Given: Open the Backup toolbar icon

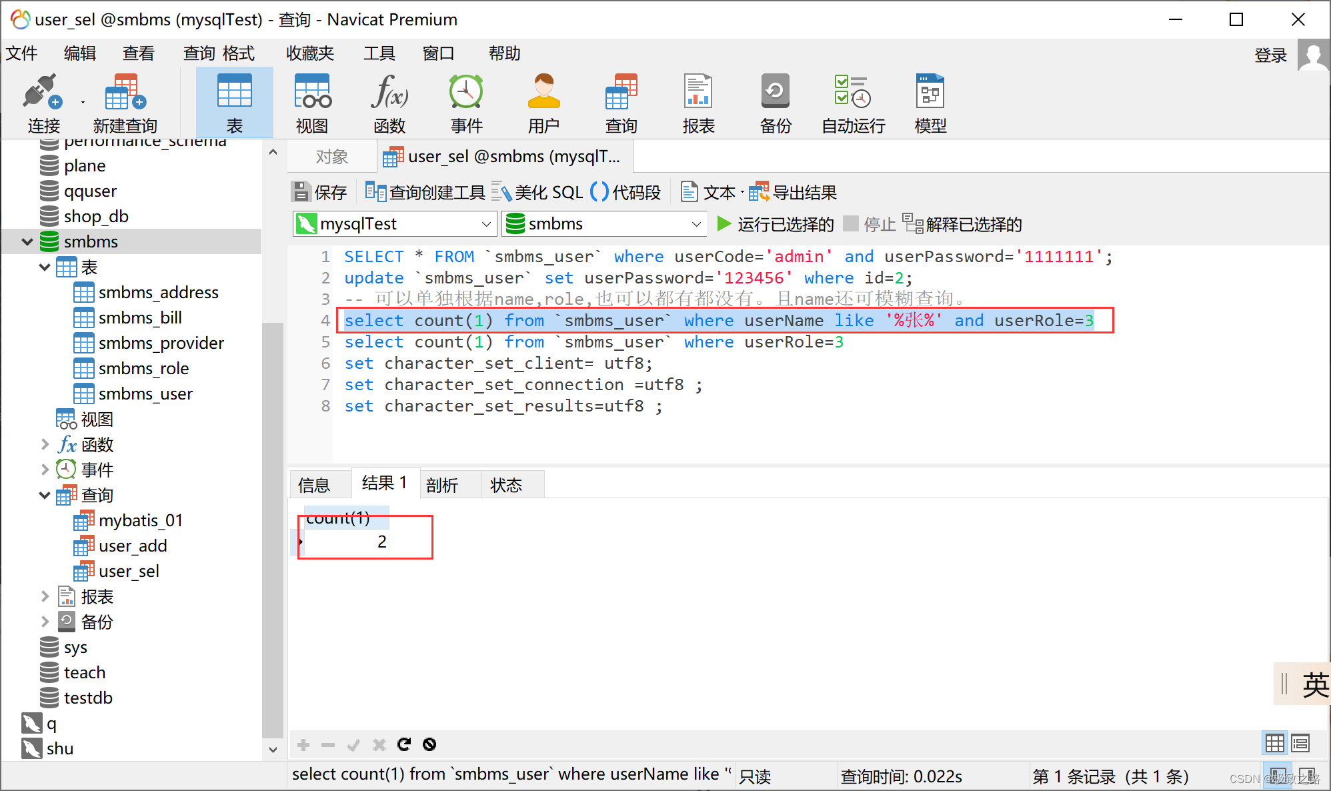Looking at the screenshot, I should pyautogui.click(x=776, y=103).
